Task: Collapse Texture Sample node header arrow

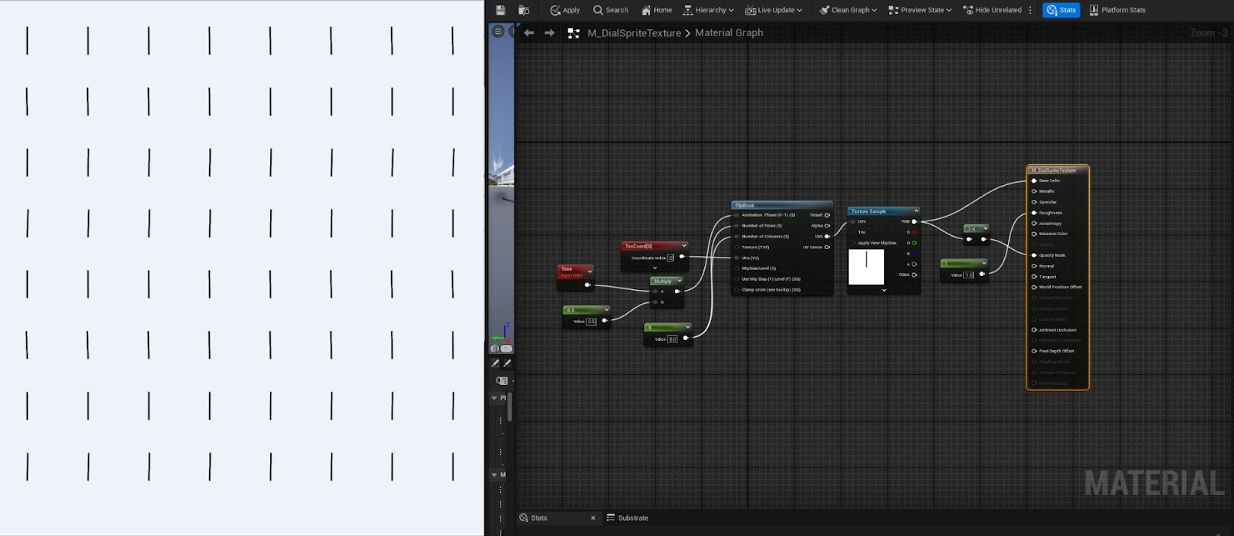Action: pos(916,211)
